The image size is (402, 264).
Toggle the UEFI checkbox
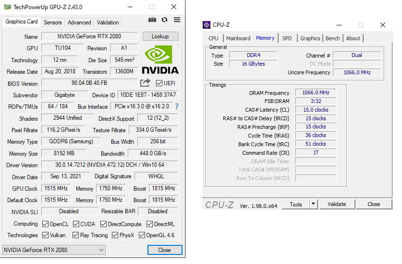click(159, 83)
